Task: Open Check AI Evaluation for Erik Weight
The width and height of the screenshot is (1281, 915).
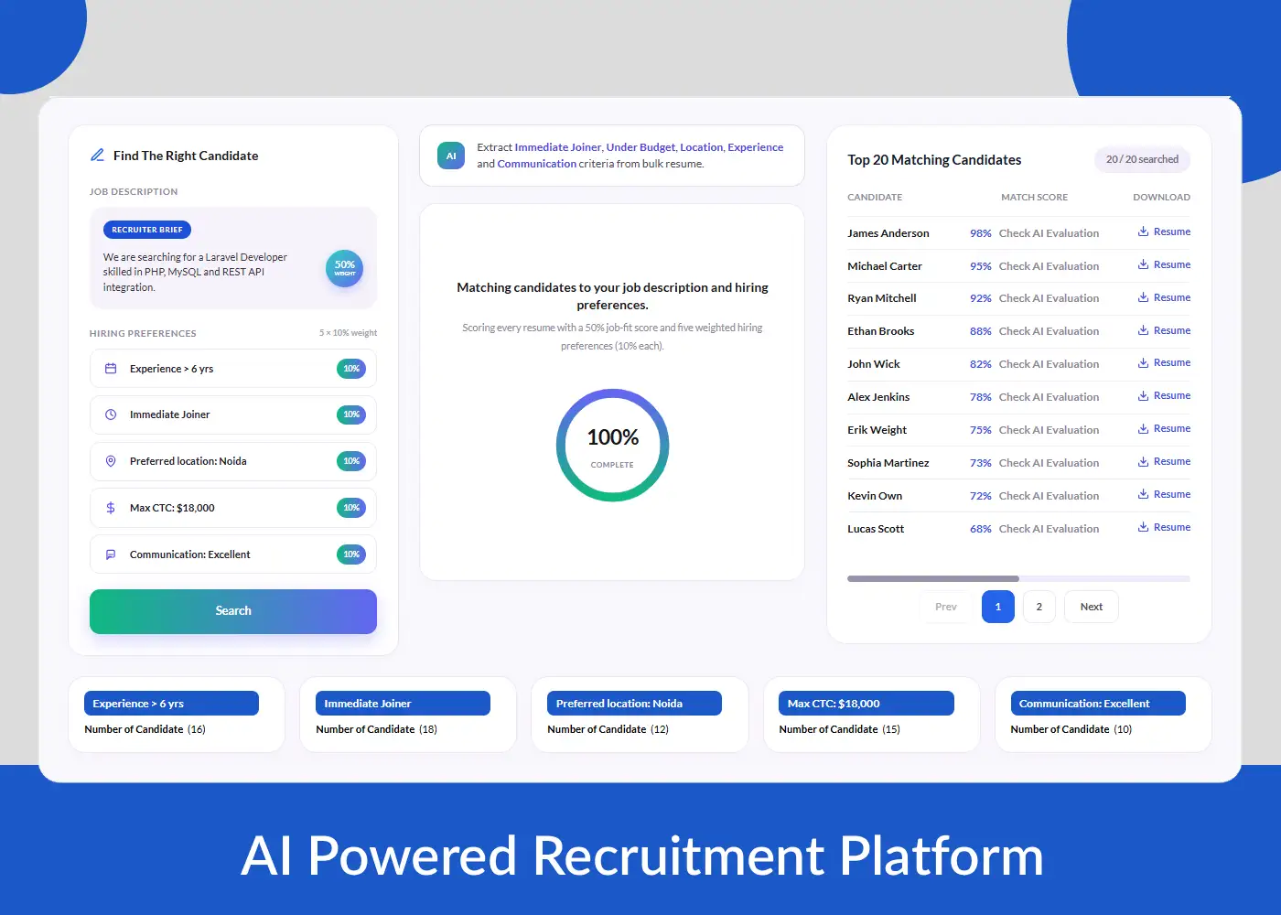Action: [1049, 430]
